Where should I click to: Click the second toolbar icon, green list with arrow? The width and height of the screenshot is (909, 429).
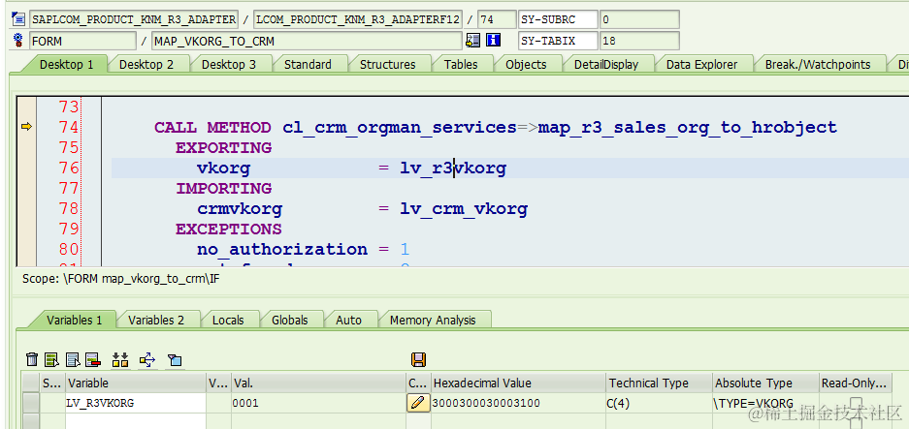tap(52, 359)
